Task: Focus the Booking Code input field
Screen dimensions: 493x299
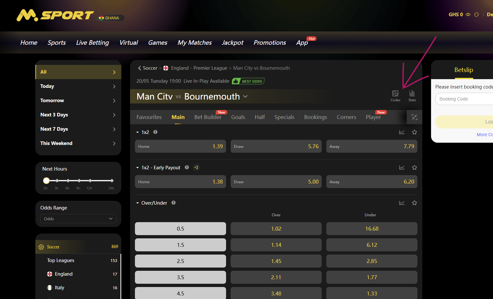Action: (464, 99)
